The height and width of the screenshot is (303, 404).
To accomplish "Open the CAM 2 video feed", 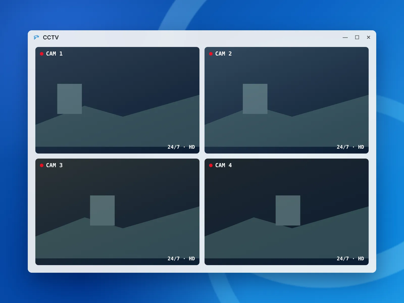I will pos(287,100).
